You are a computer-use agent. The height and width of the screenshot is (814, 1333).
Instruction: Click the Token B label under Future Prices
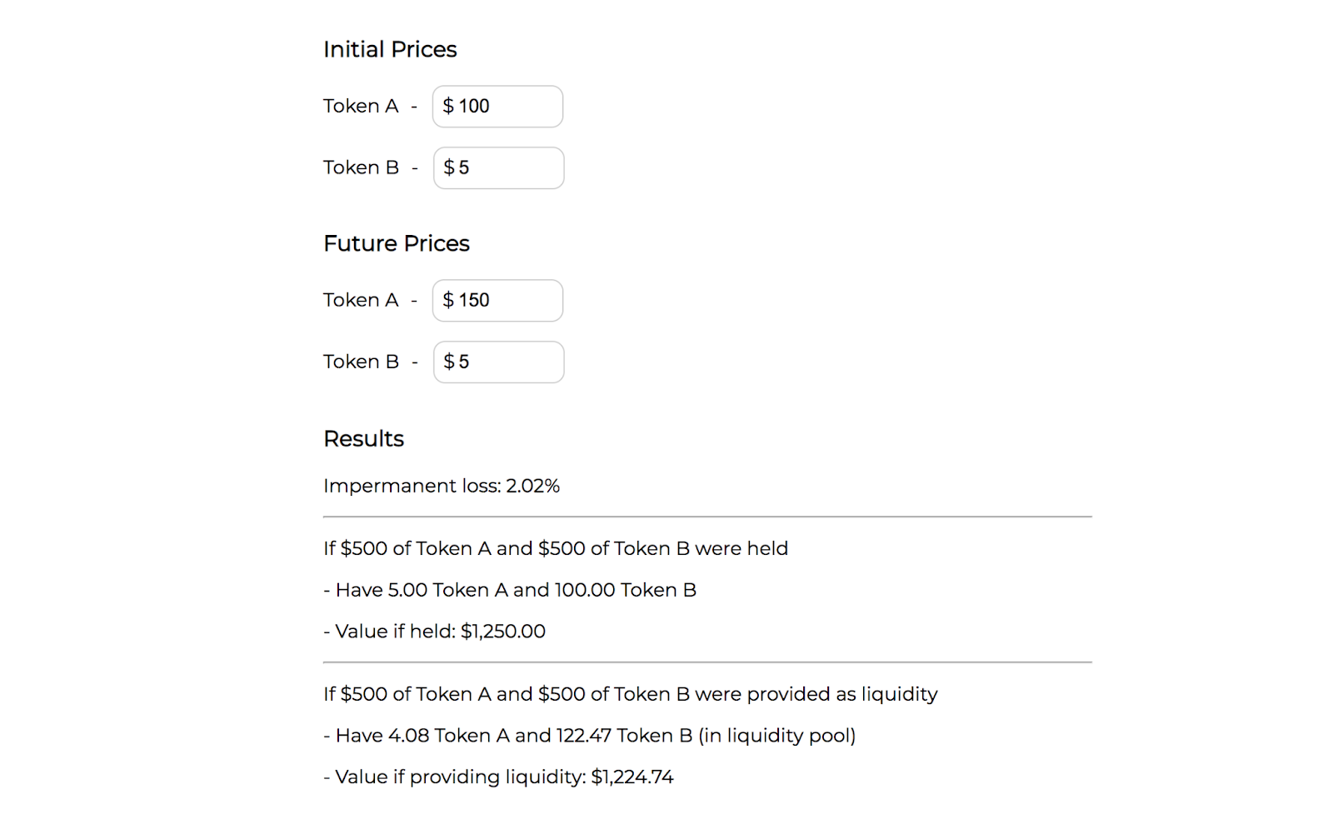[361, 362]
